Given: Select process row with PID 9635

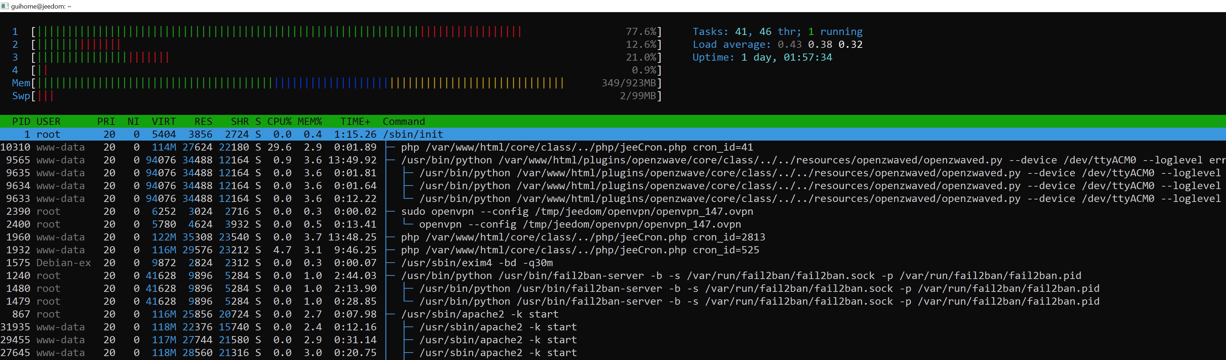Looking at the screenshot, I should pyautogui.click(x=613, y=173).
